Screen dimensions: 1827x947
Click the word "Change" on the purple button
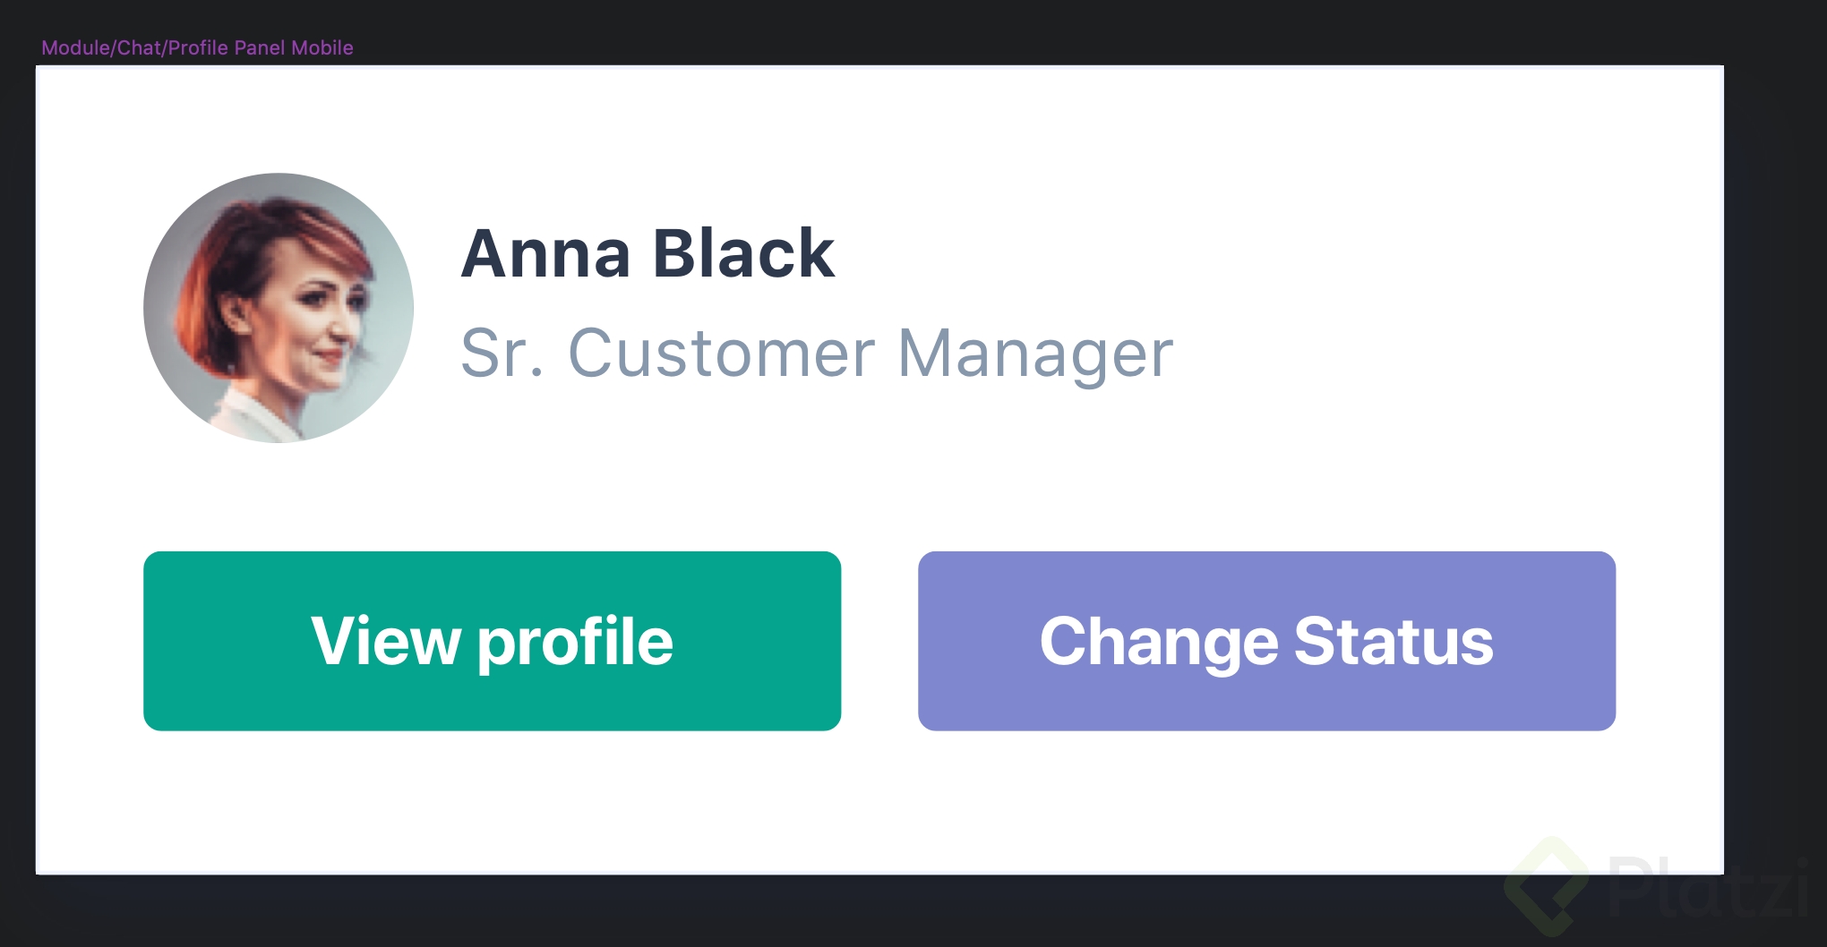point(1159,643)
